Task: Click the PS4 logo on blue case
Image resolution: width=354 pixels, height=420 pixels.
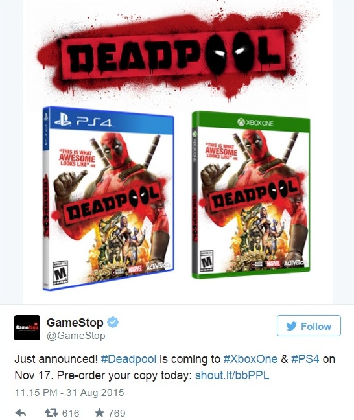Action: [x=82, y=122]
